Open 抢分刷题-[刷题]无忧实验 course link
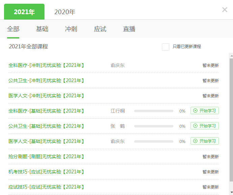This screenshot has width=233, height=195. coord(46,156)
